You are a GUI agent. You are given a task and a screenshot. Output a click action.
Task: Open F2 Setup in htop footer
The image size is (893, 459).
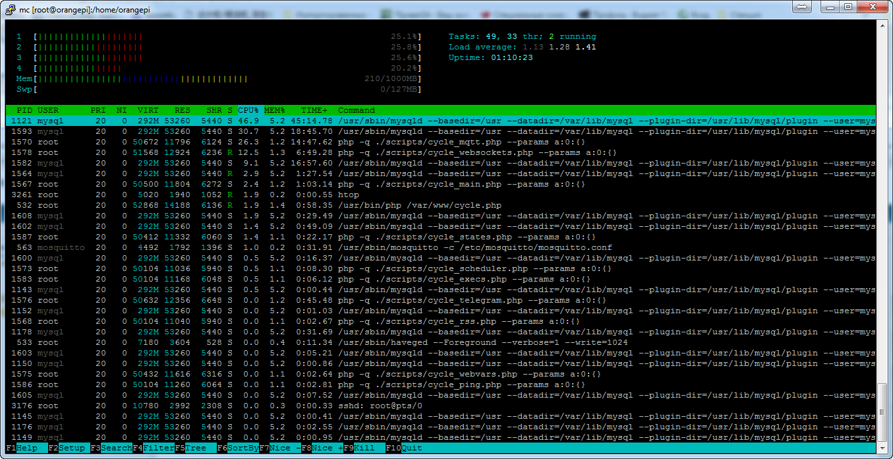tap(69, 448)
